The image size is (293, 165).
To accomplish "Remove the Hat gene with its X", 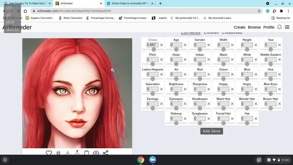I will [256, 119].
